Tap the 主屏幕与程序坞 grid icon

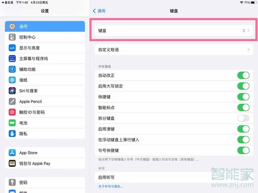click(12, 59)
